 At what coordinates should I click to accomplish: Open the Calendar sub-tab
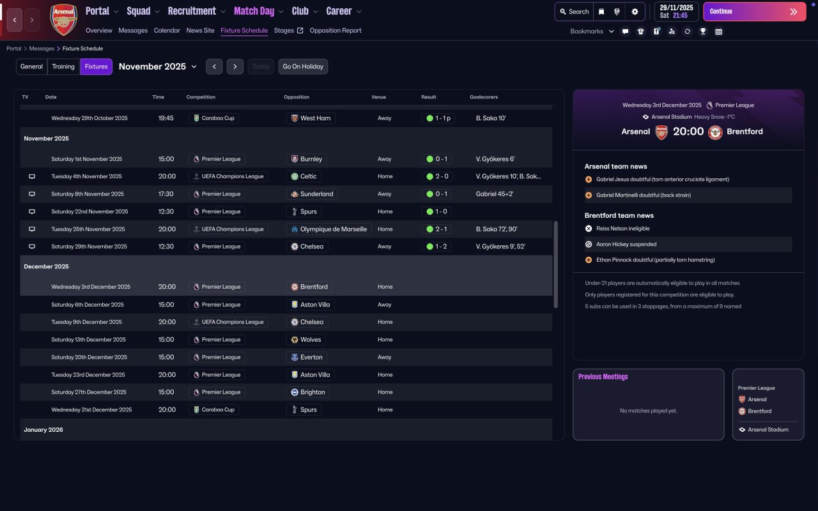(167, 31)
